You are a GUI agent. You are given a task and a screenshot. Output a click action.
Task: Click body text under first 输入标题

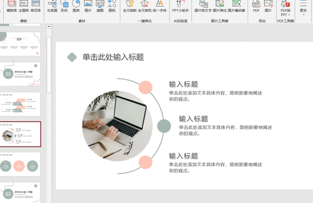click(x=215, y=96)
